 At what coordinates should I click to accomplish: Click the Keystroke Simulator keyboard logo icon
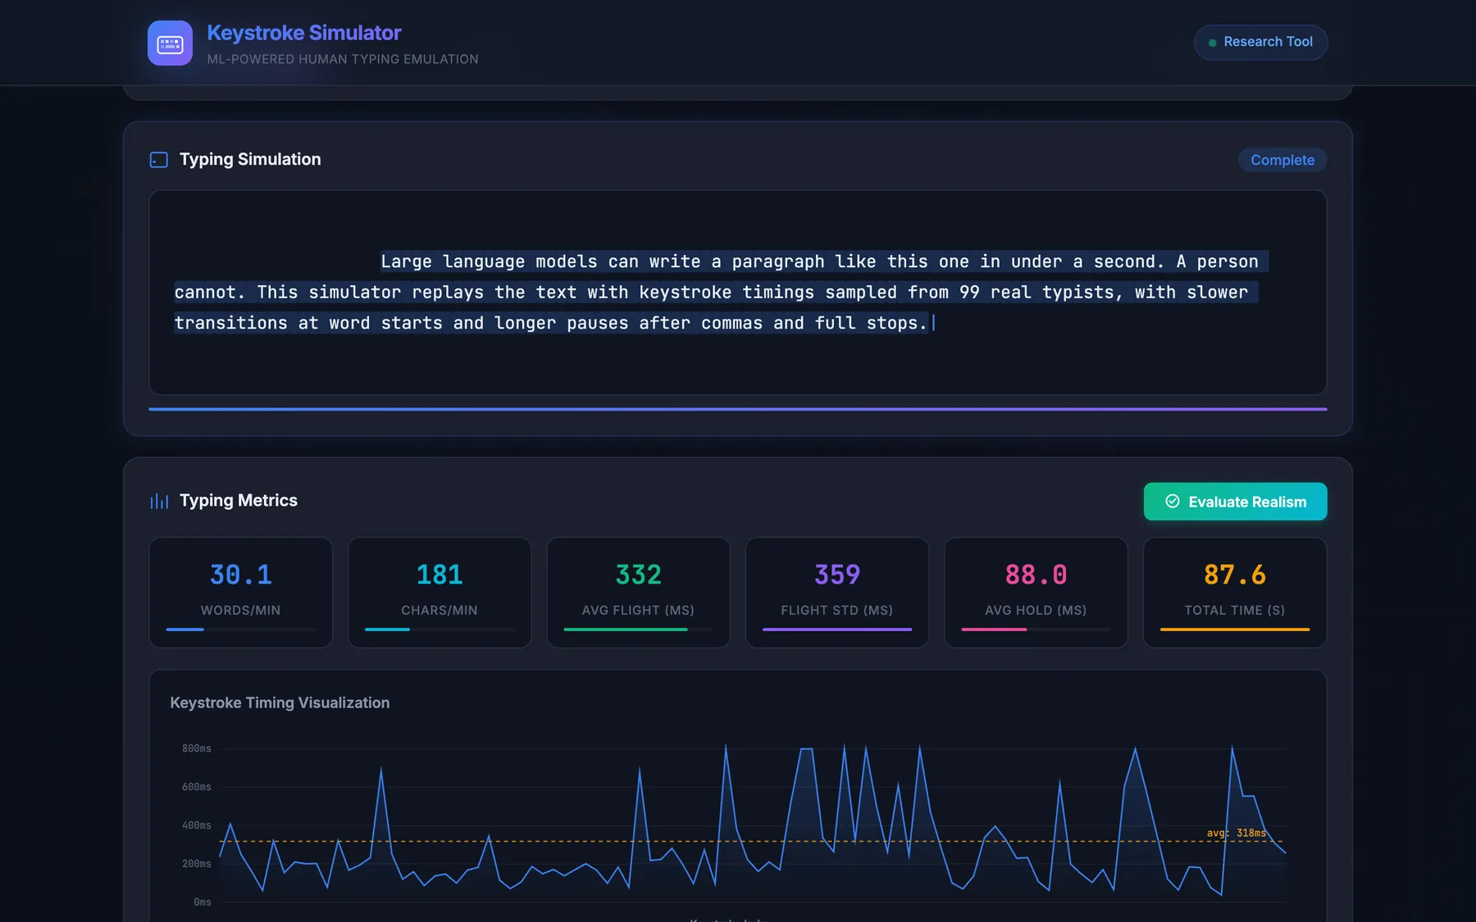(170, 43)
